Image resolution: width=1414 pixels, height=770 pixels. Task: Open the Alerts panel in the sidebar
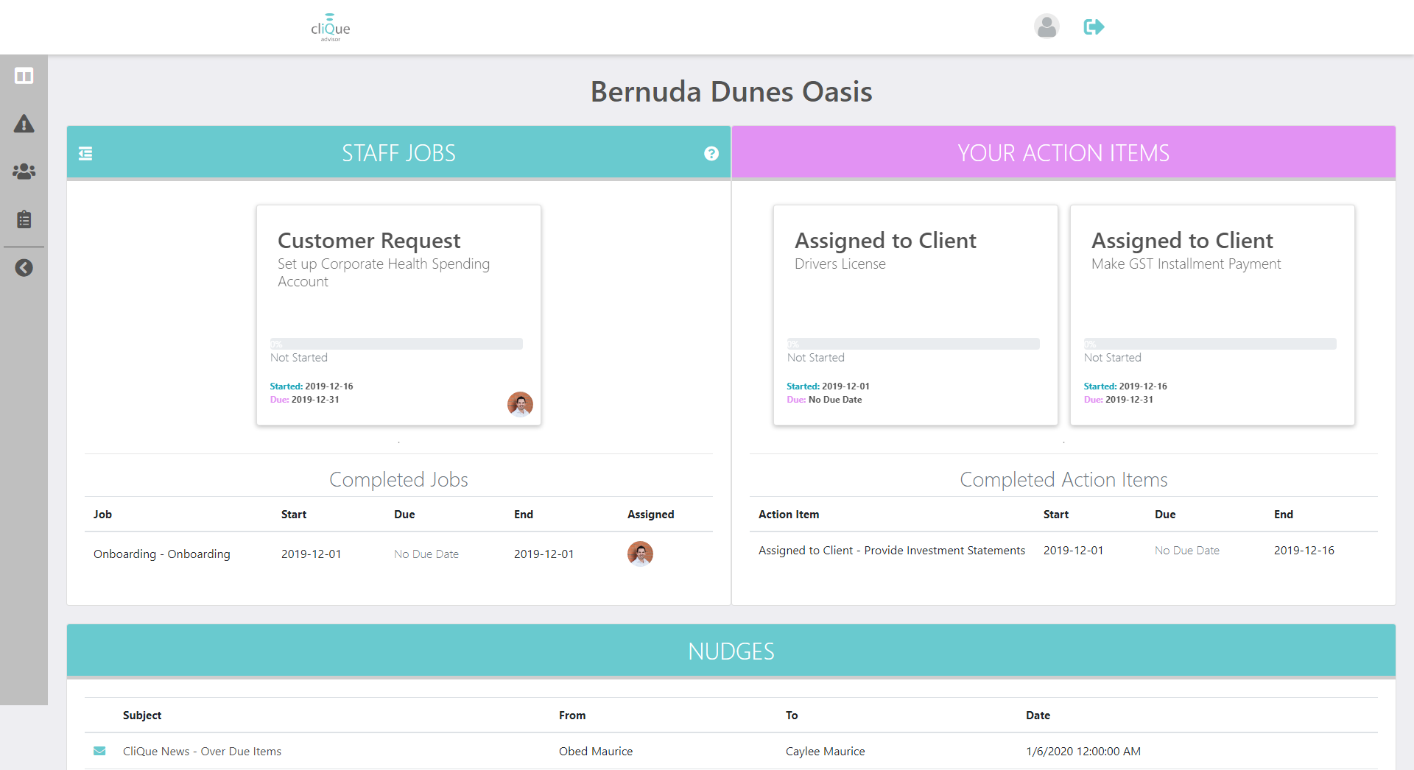coord(24,124)
